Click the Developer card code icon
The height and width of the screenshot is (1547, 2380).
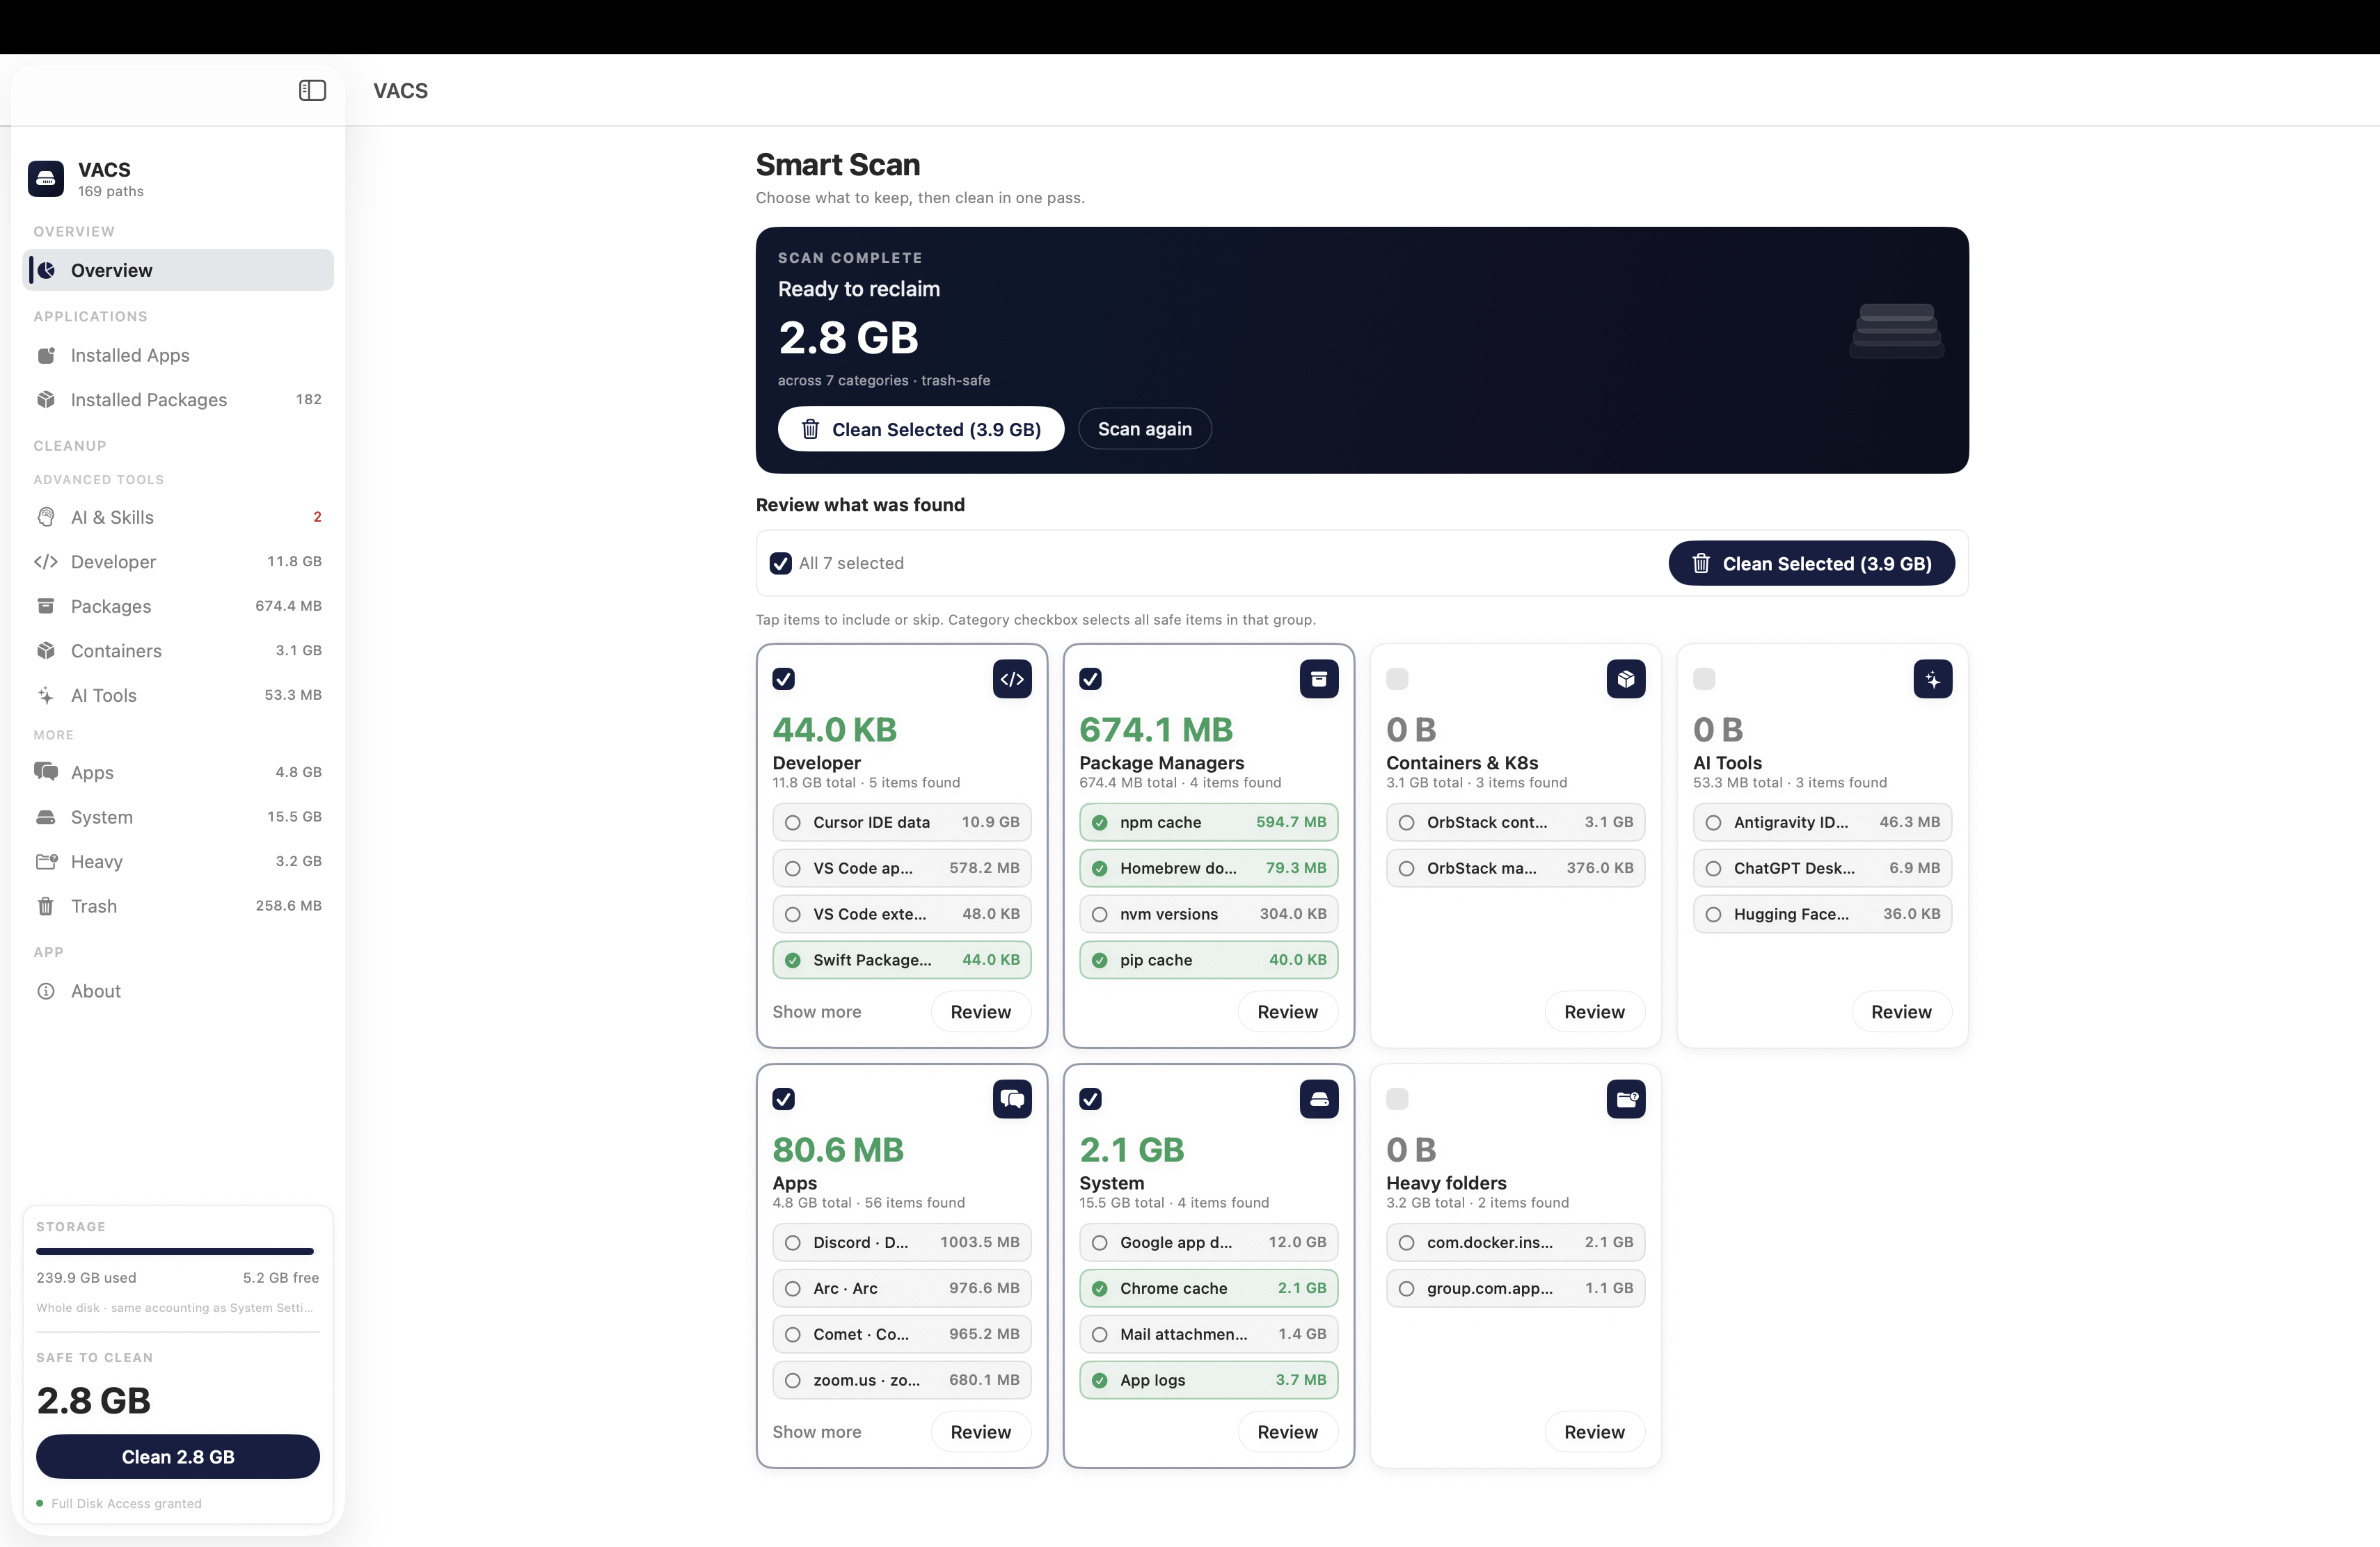pos(1012,680)
